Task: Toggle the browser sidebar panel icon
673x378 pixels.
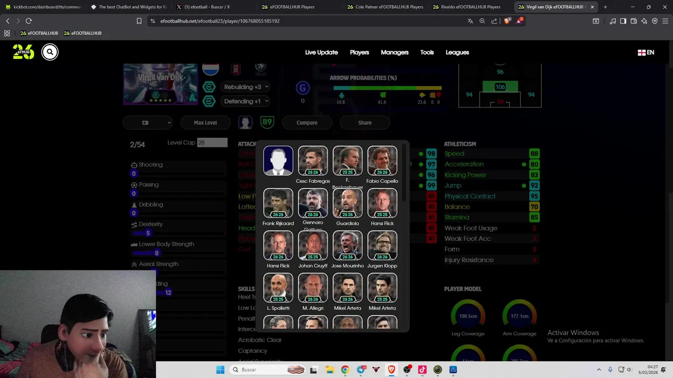Action: (623, 21)
